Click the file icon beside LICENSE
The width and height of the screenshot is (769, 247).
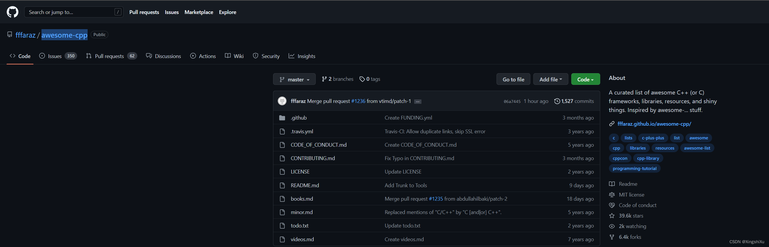pos(282,172)
